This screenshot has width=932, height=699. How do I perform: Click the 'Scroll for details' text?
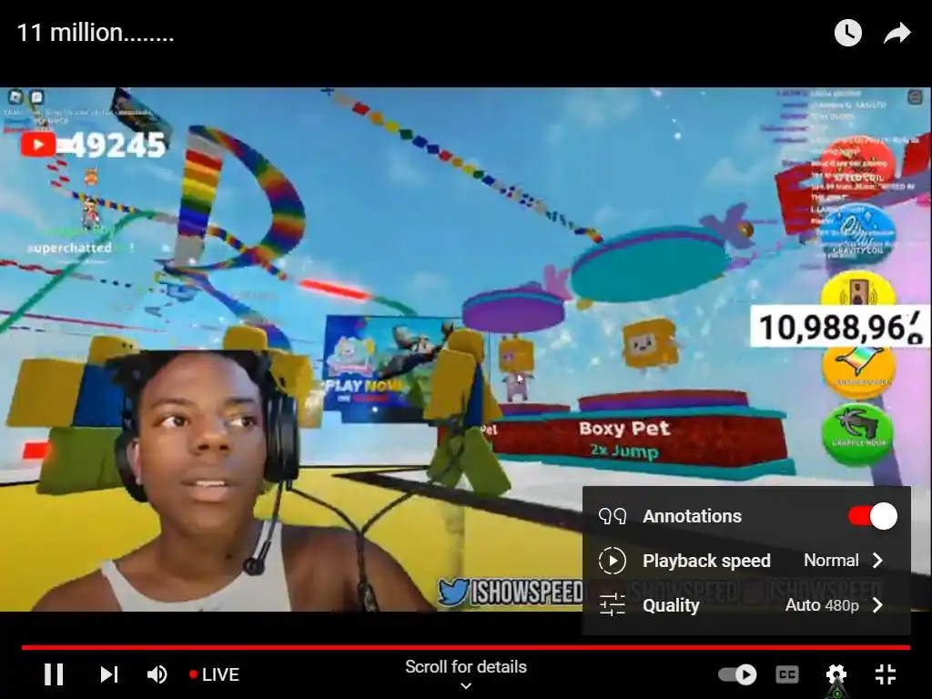[466, 667]
